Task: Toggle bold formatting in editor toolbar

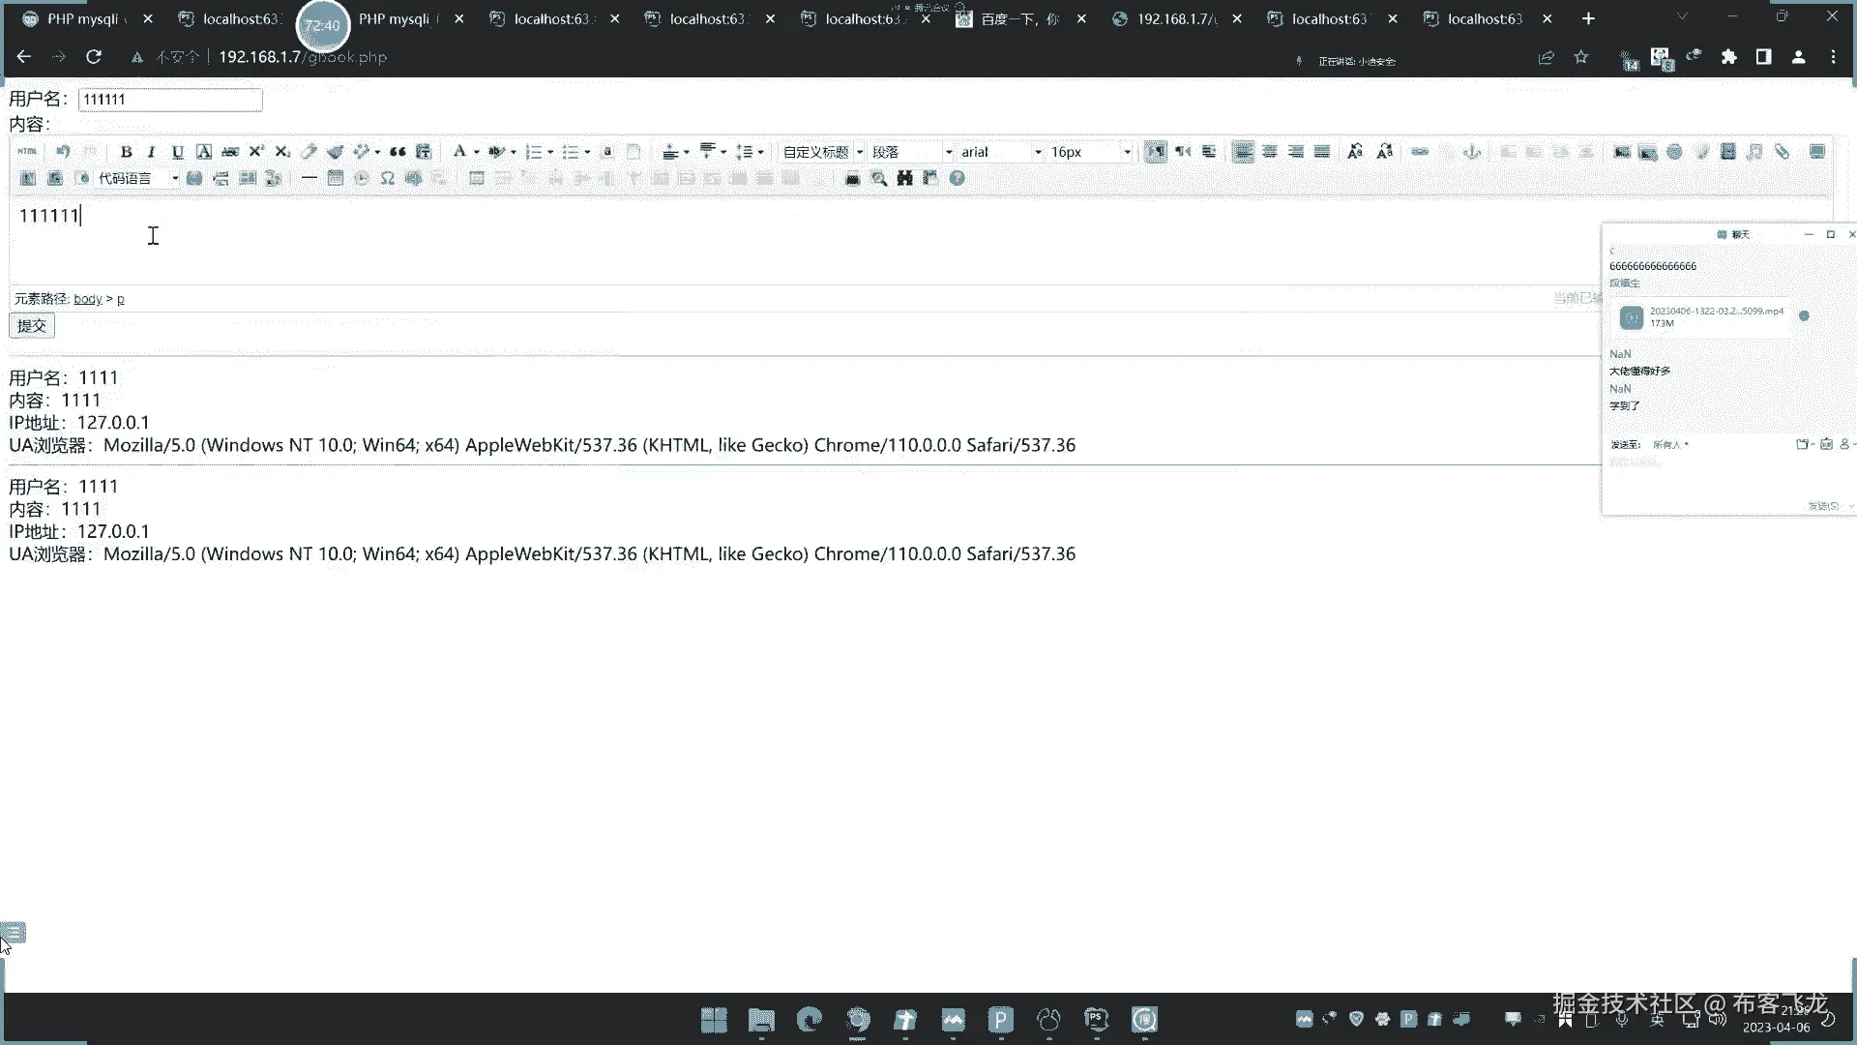Action: pyautogui.click(x=126, y=152)
